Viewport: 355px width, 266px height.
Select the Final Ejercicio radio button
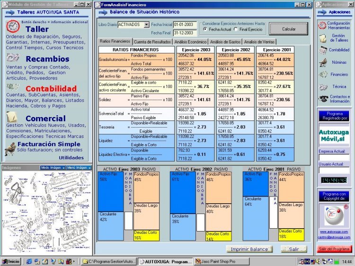236,29
